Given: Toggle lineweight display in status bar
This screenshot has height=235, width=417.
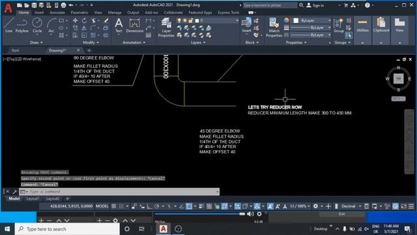Looking at the screenshot, I should tap(201, 206).
